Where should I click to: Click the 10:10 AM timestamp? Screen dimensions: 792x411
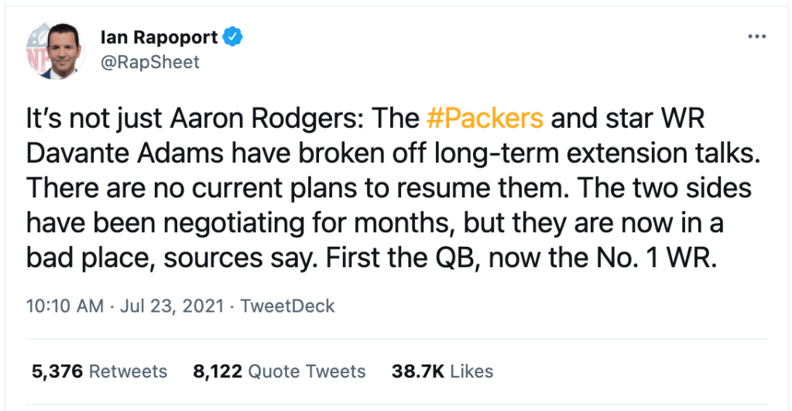coord(64,306)
